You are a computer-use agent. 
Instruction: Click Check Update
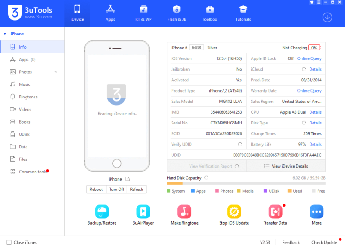pyautogui.click(x=324, y=242)
